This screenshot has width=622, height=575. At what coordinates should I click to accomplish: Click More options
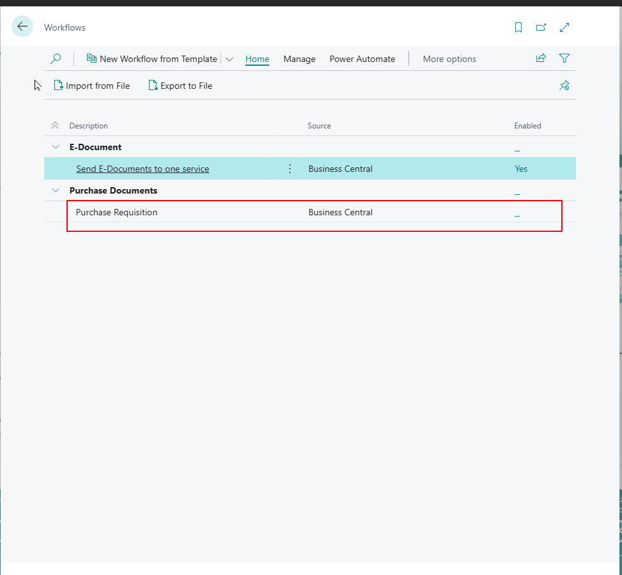(x=449, y=59)
